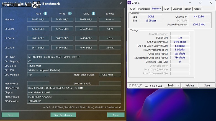Click the Tools button in CPU-Z
216x121 pixels.
pos(171,85)
